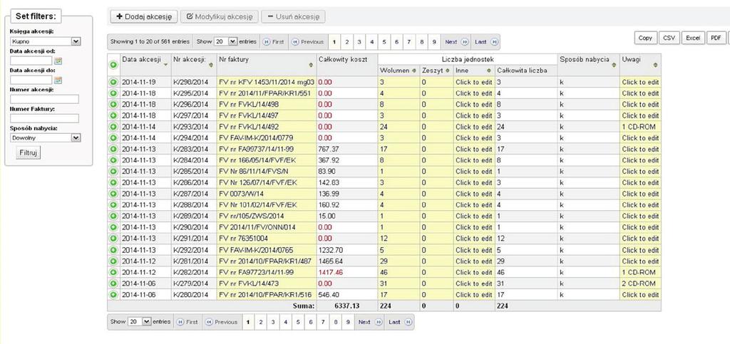Expand row details for K/296/2014
730x344 pixels.
click(113, 104)
